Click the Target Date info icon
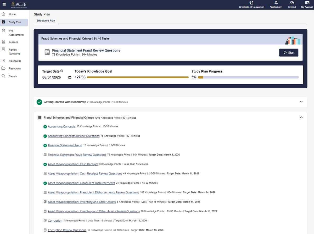Viewport: 314px width, 234px height. coord(62,71)
